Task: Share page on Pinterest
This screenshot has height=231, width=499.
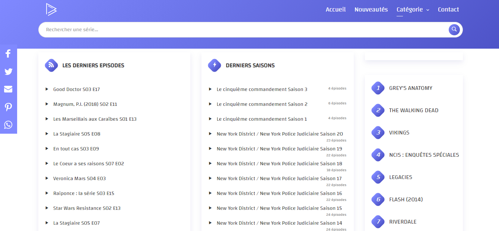Action: [x=8, y=107]
